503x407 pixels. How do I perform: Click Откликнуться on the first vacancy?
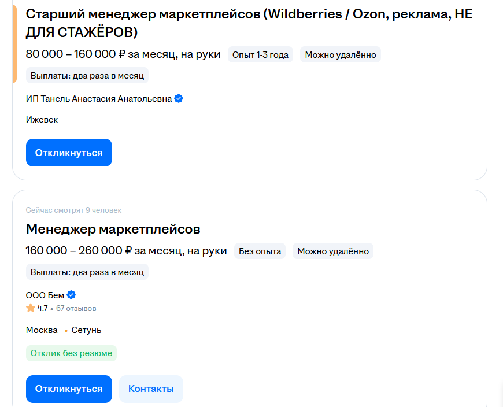click(69, 152)
